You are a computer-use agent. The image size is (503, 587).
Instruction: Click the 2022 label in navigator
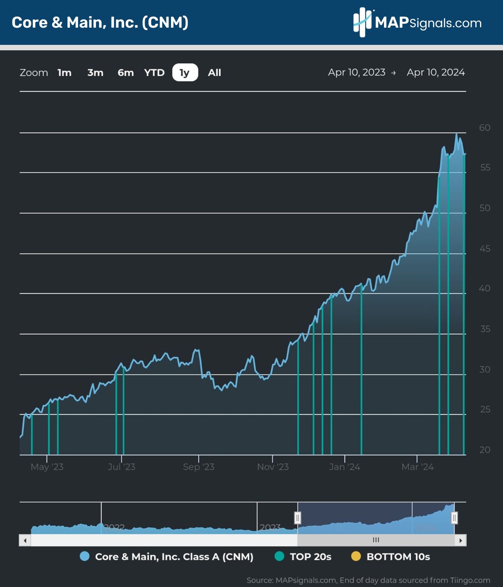(x=114, y=527)
